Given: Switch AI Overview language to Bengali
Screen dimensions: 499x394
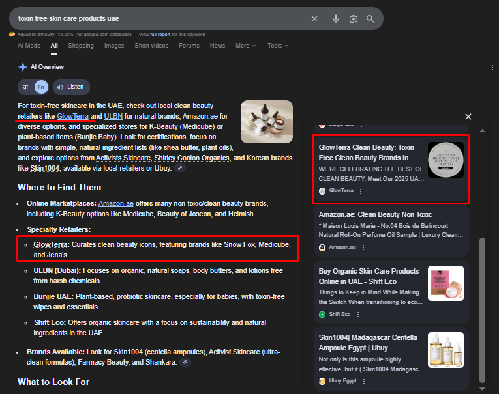Looking at the screenshot, I should coord(26,87).
